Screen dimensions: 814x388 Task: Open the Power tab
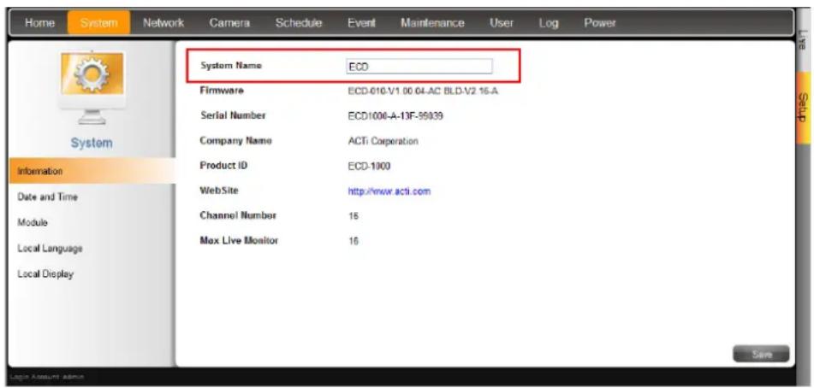tap(600, 23)
